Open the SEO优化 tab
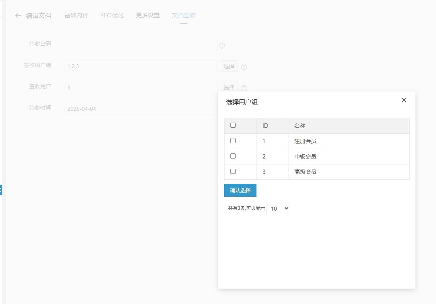This screenshot has height=304, width=436. tap(112, 15)
